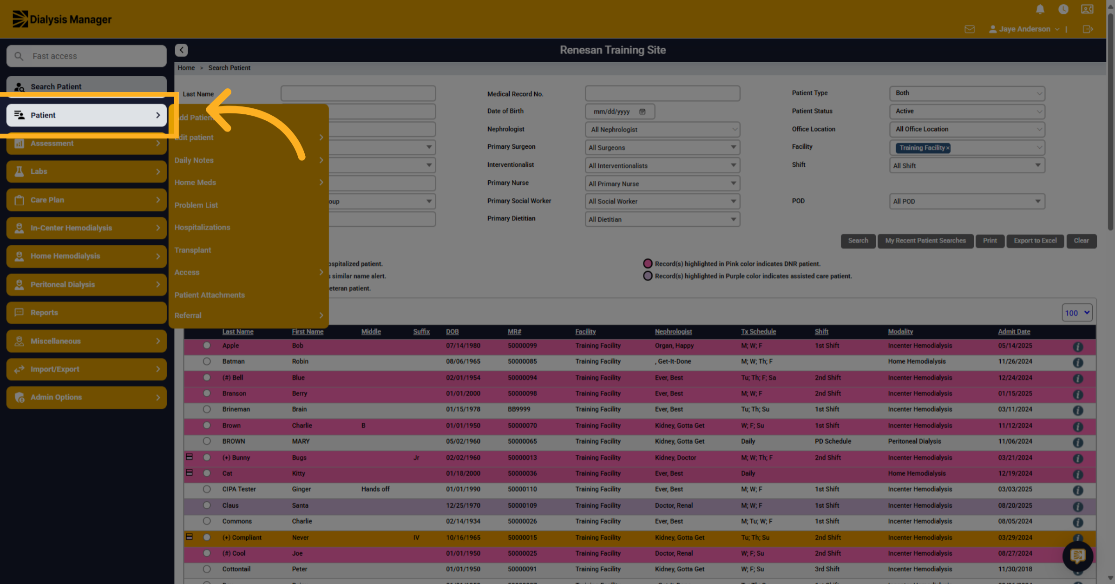Click My Recent Patient Searches button

pyautogui.click(x=925, y=241)
